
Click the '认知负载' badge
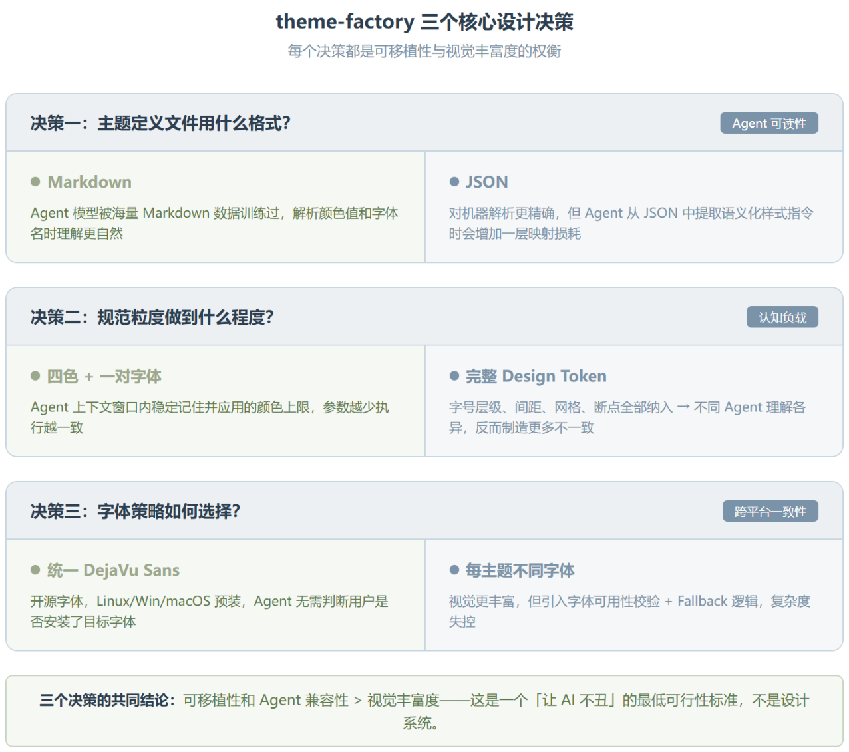click(782, 317)
